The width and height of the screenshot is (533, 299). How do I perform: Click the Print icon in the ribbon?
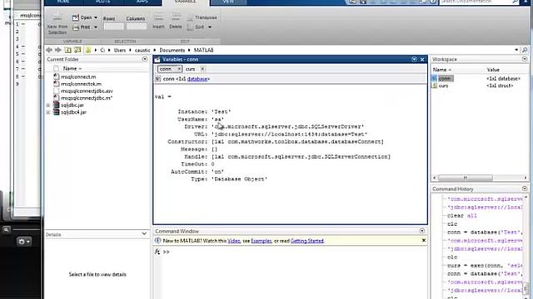coord(76,27)
